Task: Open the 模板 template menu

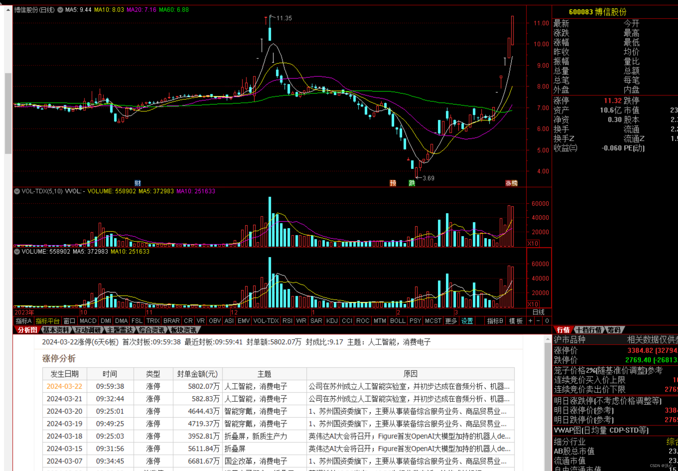Action: pyautogui.click(x=516, y=321)
